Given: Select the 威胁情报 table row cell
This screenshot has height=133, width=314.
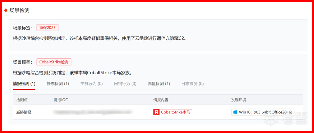Looking at the screenshot, I should pyautogui.click(x=24, y=112).
